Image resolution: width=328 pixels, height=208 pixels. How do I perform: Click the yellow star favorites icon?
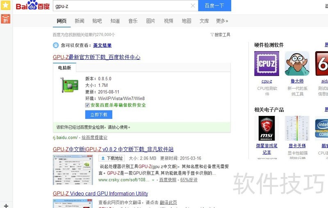coord(5,5)
